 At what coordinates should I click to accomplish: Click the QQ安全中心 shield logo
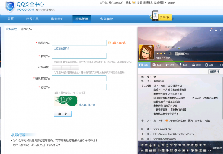click(10, 7)
